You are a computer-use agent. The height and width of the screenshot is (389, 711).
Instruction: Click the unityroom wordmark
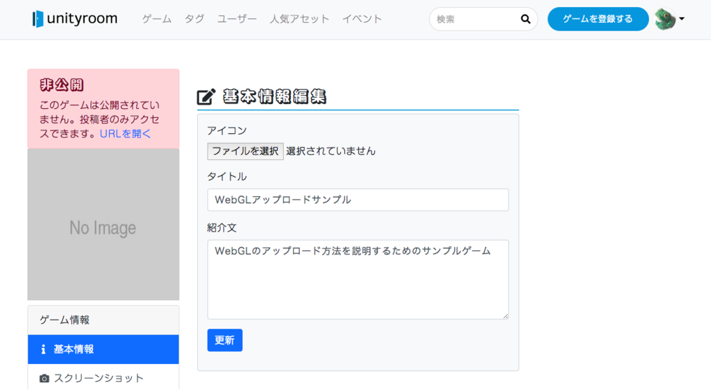(82, 19)
